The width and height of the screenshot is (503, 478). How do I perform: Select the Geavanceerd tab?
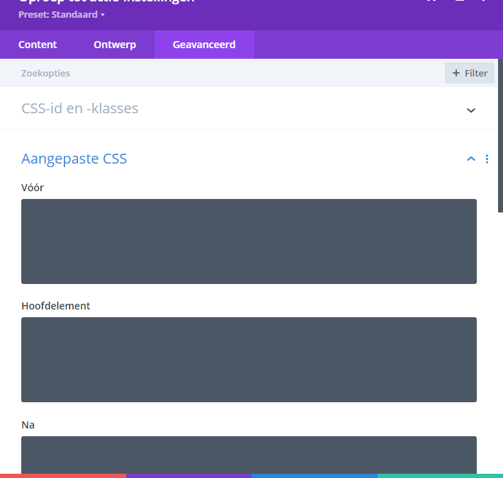[204, 45]
